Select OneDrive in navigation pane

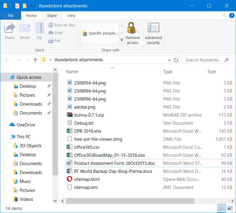pyautogui.click(x=22, y=125)
